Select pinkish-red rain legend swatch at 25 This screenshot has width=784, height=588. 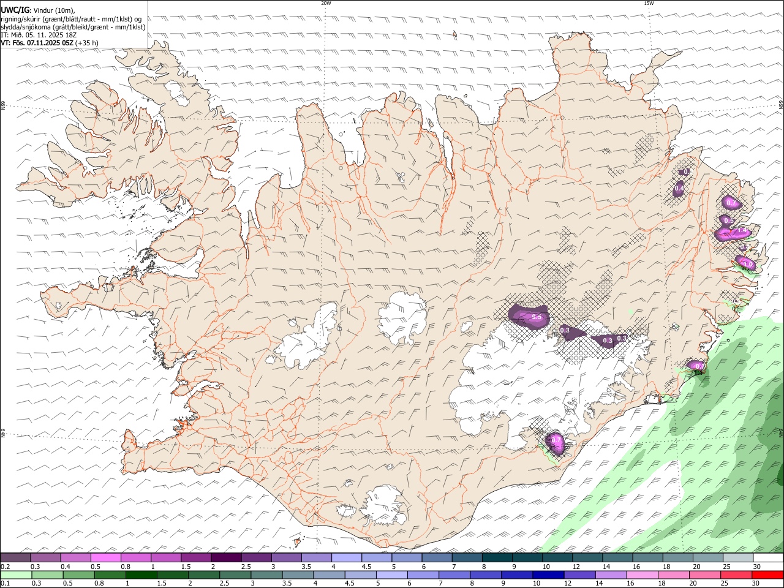click(x=736, y=575)
